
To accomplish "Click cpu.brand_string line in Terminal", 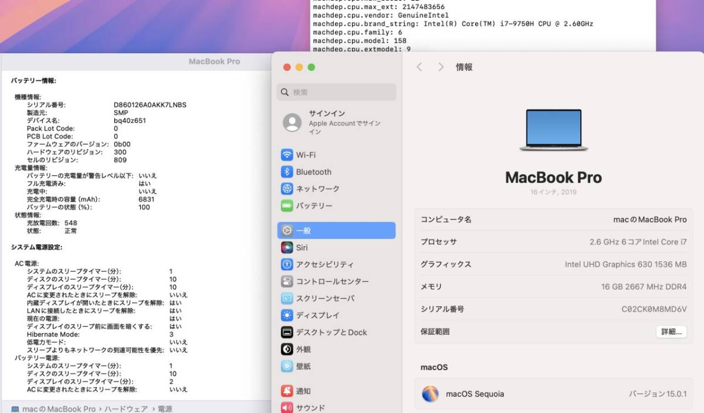I will click(x=453, y=24).
